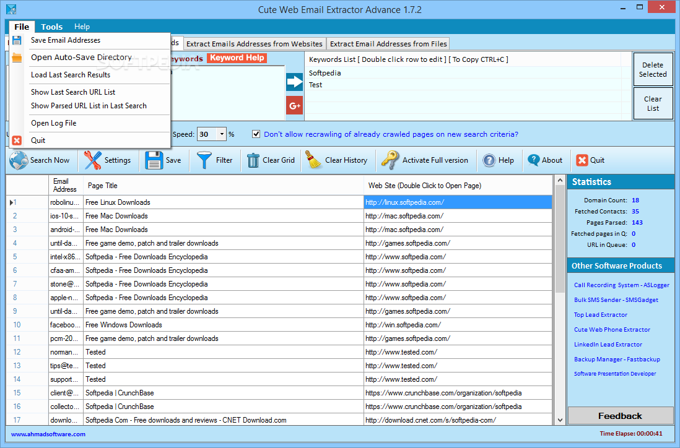The width and height of the screenshot is (680, 448).
Task: Open the Cute Web Phone Extractor link
Action: [612, 330]
